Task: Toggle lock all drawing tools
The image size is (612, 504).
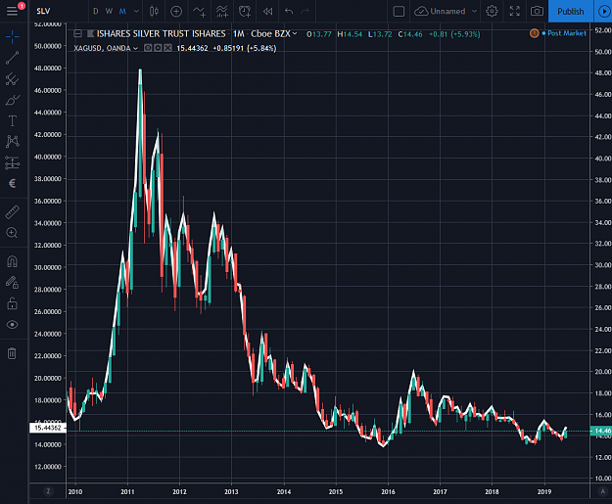Action: click(12, 303)
